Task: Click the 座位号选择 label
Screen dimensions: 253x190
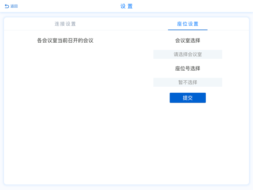Action: 187,68
